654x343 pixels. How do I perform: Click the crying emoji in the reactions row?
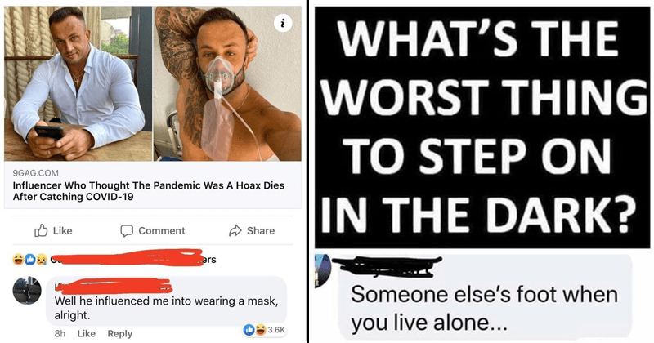pos(42,259)
